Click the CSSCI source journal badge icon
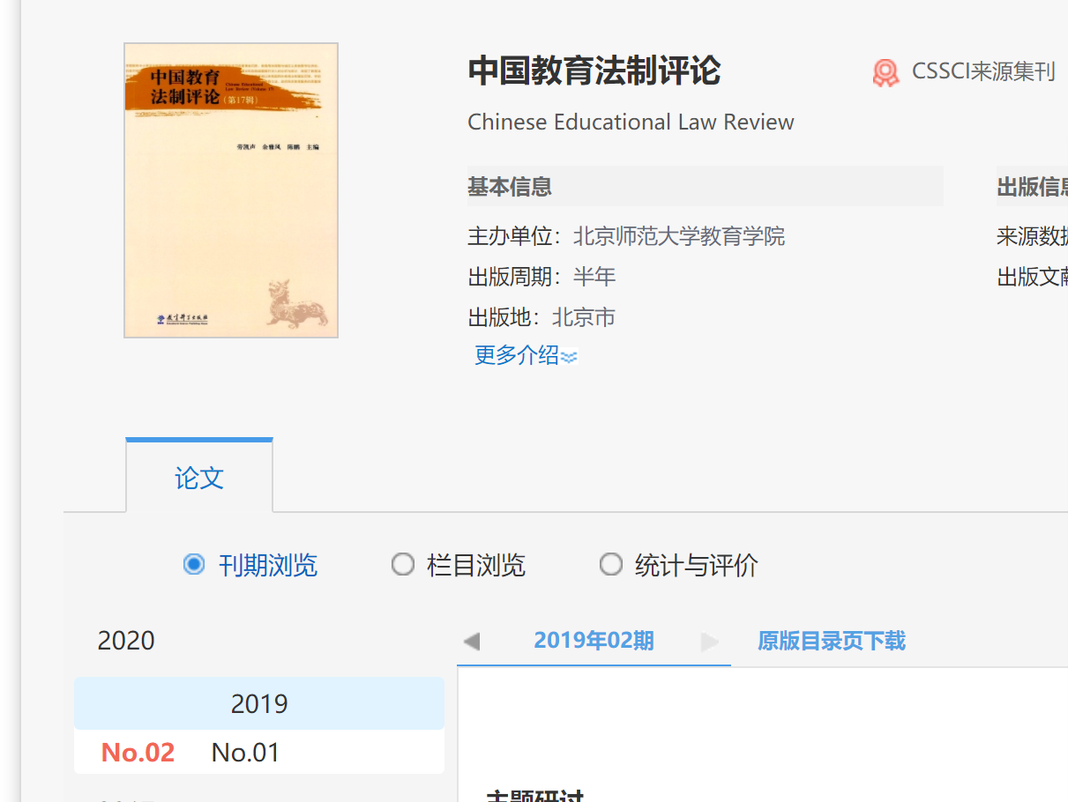1068x802 pixels. pyautogui.click(x=885, y=72)
